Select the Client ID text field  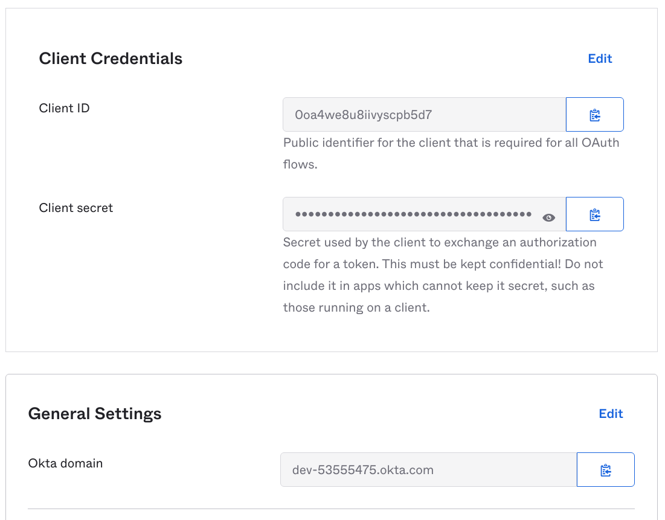pos(423,114)
